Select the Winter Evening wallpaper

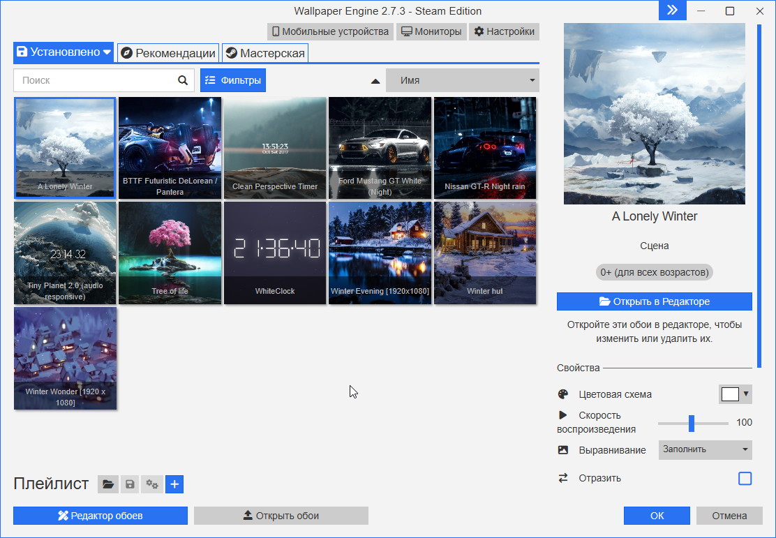click(380, 253)
